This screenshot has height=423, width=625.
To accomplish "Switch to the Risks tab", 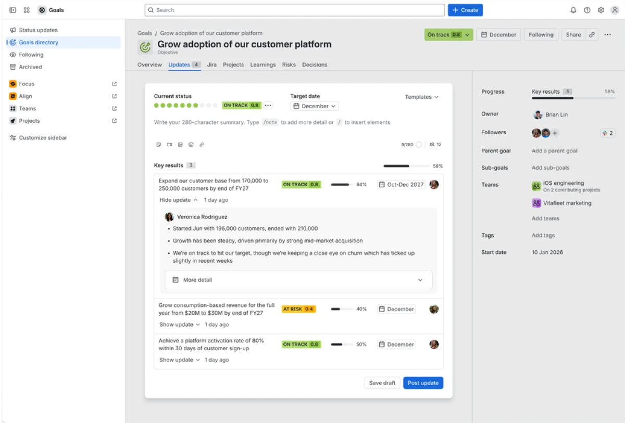I will coord(289,65).
